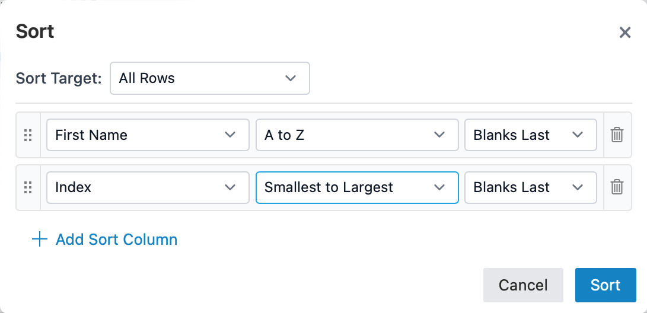Click the chevron arrow of A to Z dropdown
The width and height of the screenshot is (647, 313).
click(x=439, y=135)
